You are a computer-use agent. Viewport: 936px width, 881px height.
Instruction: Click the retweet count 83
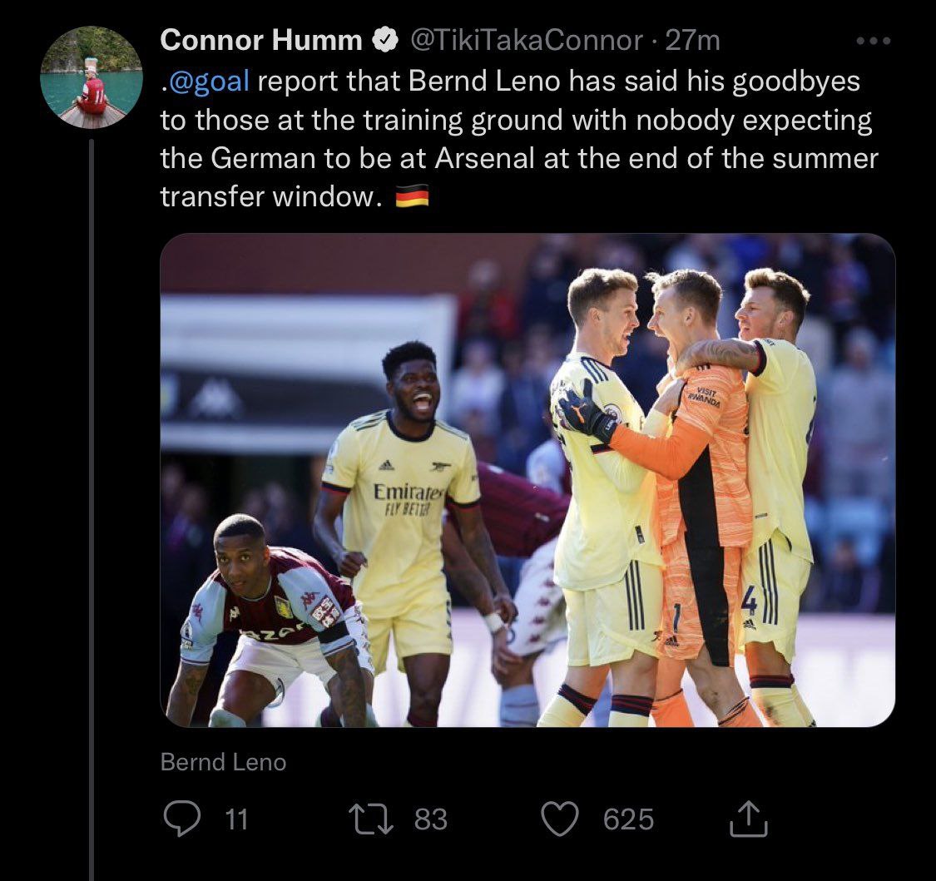(x=430, y=819)
